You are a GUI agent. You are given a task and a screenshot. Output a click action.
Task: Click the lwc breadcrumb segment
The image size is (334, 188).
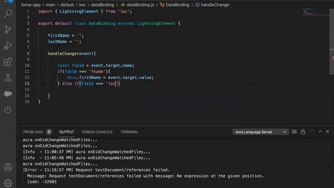tap(82, 5)
